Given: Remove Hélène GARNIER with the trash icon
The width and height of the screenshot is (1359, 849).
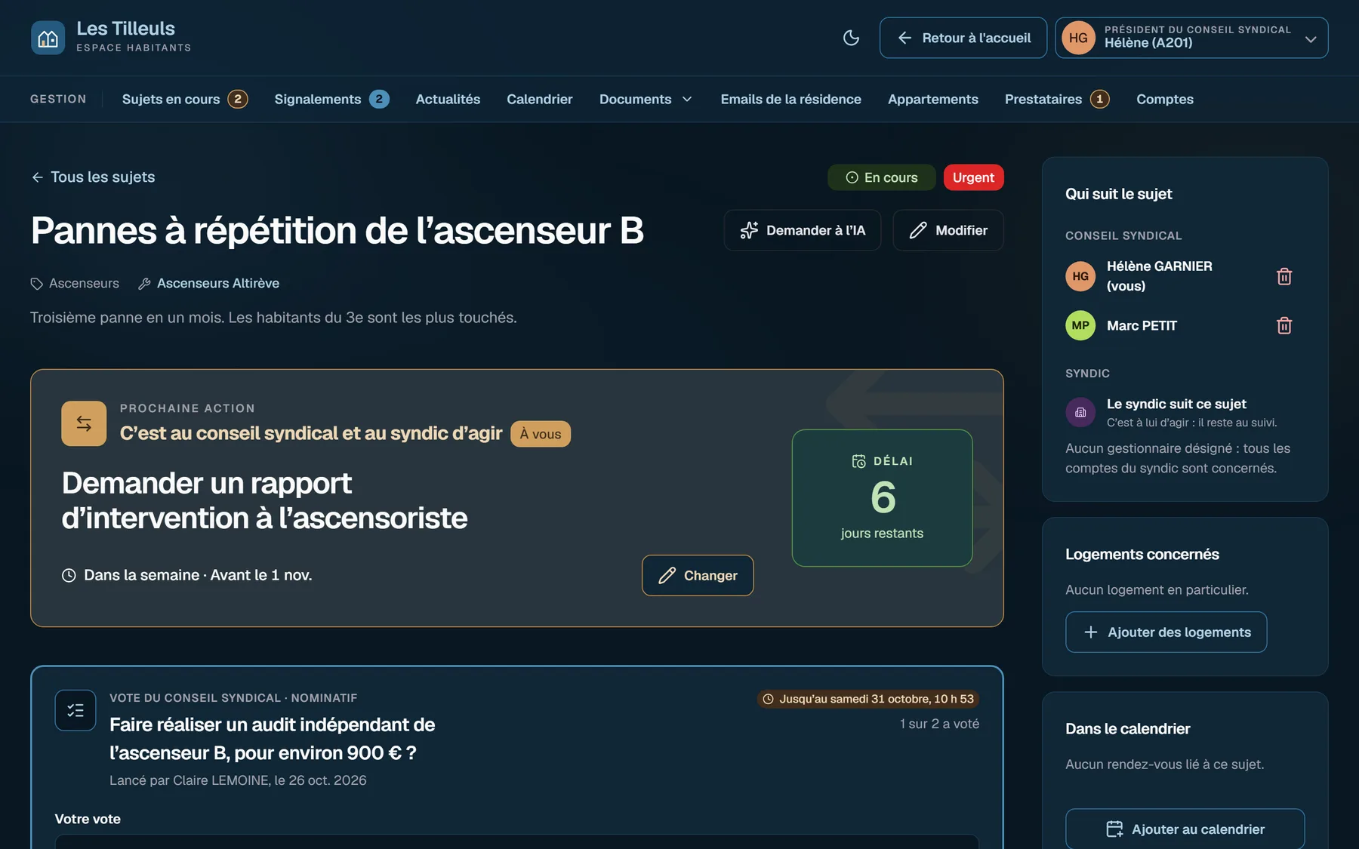Looking at the screenshot, I should pos(1284,276).
